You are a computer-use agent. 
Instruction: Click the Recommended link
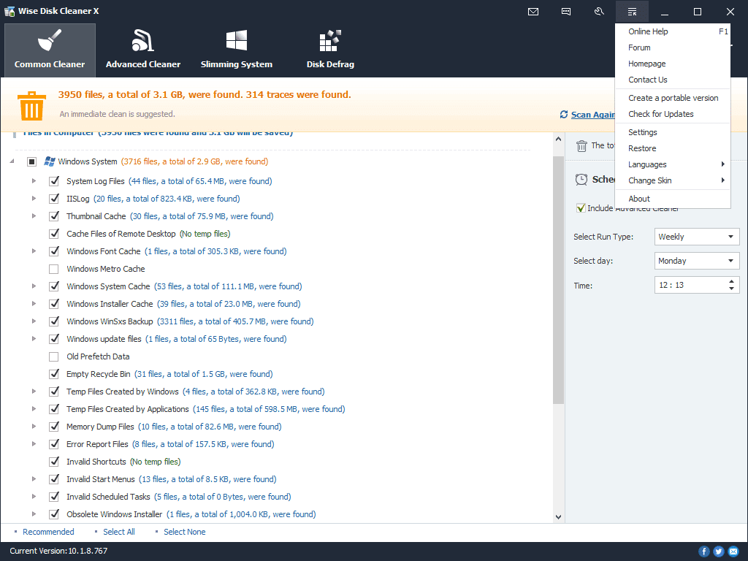coord(48,532)
